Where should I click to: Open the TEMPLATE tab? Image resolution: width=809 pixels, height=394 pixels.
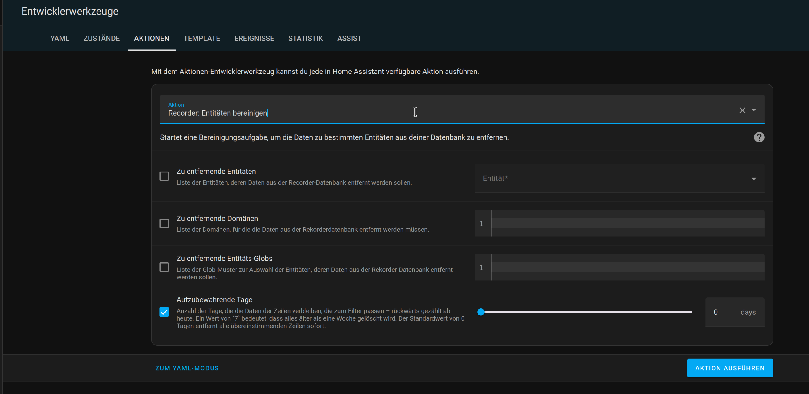tap(202, 38)
